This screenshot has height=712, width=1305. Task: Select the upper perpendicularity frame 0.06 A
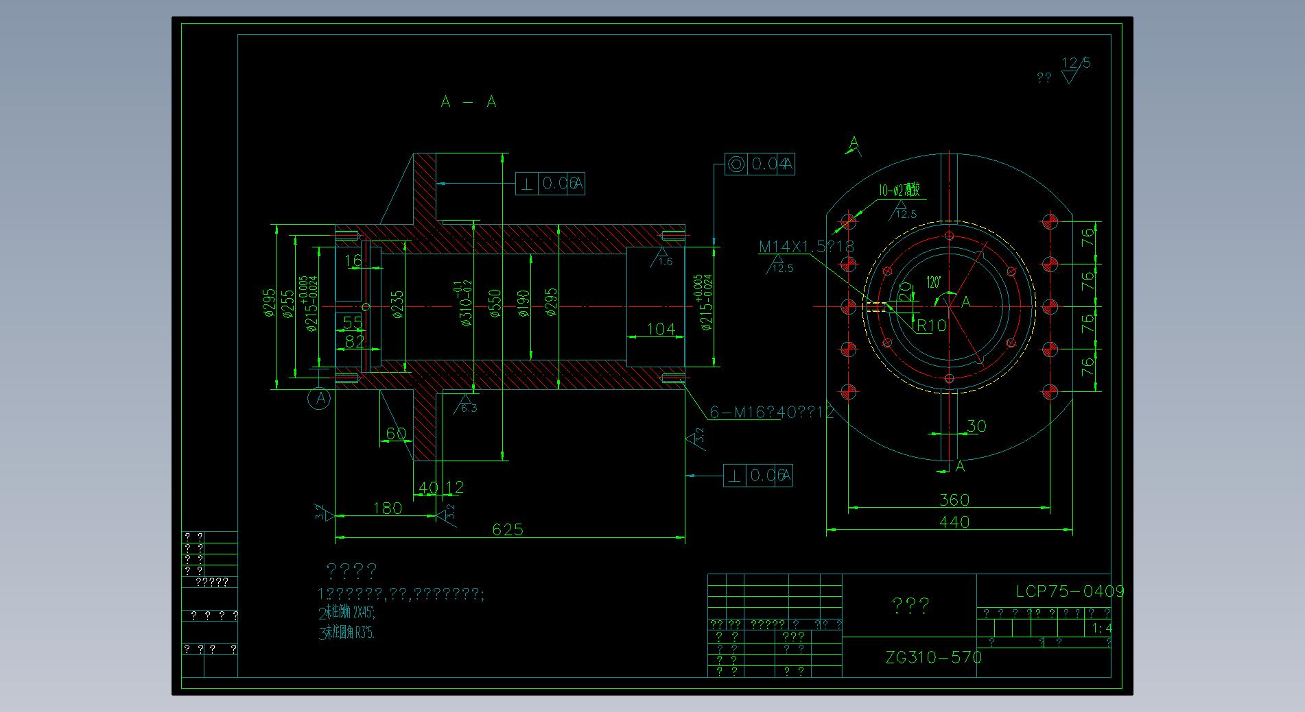(x=550, y=184)
